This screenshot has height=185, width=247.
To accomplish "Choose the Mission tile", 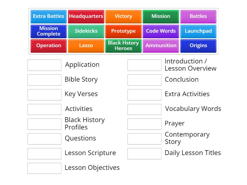I will tap(161, 17).
